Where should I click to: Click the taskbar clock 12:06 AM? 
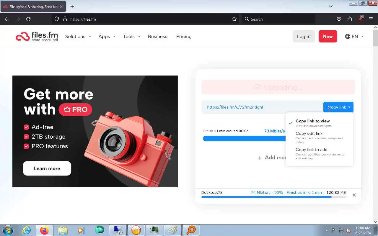coord(363,228)
